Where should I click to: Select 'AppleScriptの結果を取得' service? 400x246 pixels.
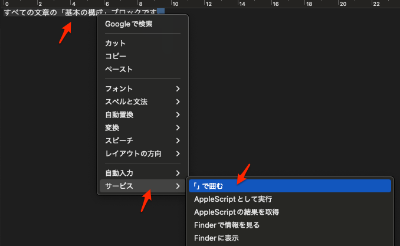pos(290,212)
